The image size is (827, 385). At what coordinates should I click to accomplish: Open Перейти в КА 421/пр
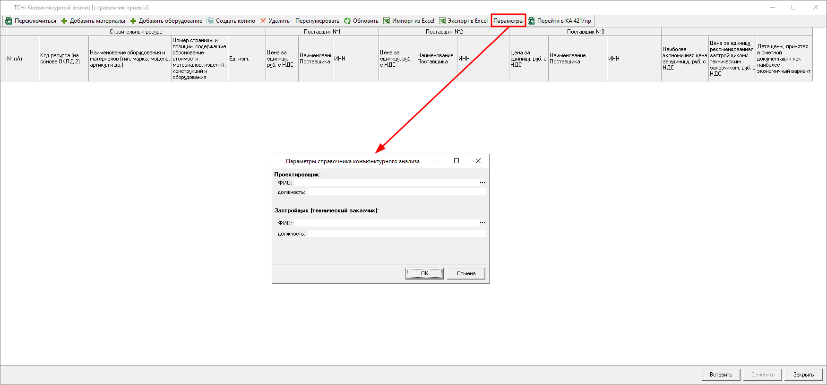coord(560,21)
